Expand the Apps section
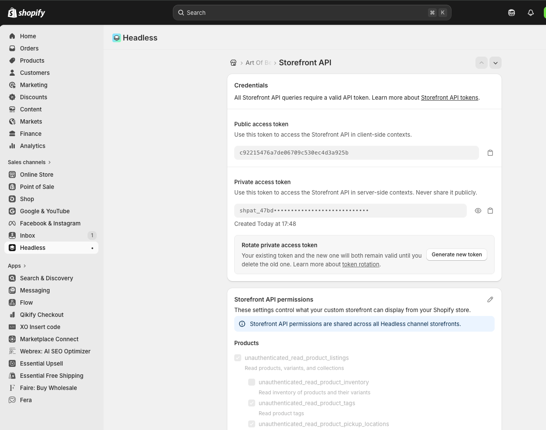Image resolution: width=546 pixels, height=430 pixels. (x=17, y=266)
